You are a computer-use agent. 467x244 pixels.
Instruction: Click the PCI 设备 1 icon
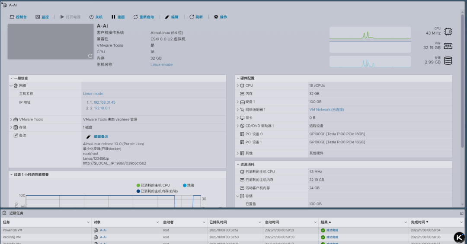pos(242,142)
